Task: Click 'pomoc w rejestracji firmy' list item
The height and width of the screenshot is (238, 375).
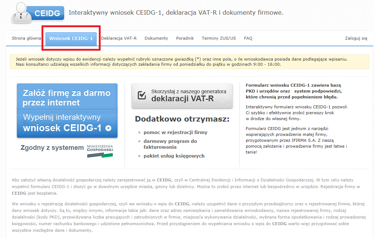Action: pyautogui.click(x=175, y=133)
